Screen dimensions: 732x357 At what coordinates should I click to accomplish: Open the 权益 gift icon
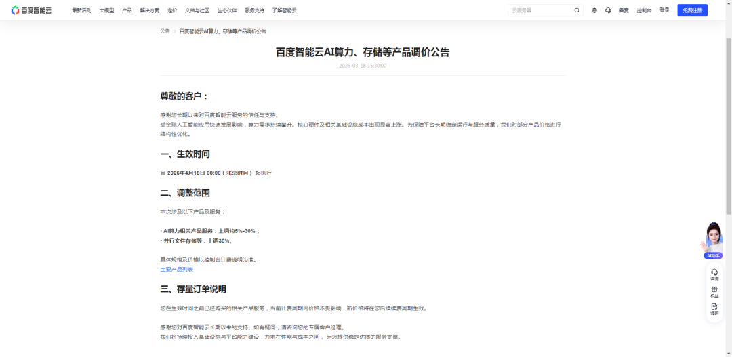coord(714,292)
